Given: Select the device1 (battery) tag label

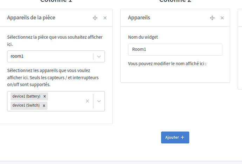Looking at the screenshot, I should (26, 96).
